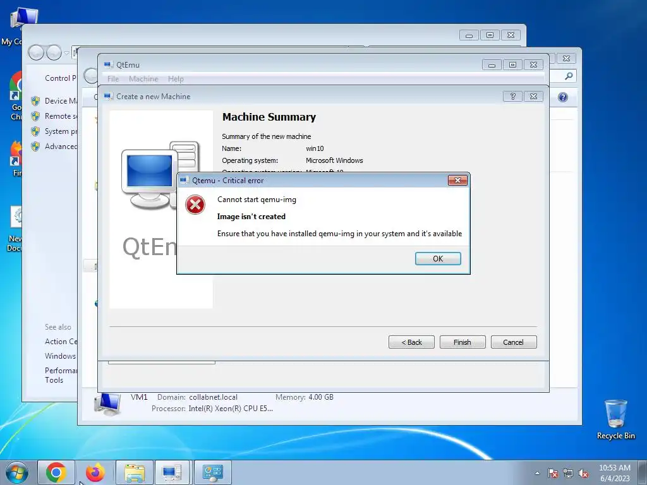Minimize the rearmost window
Viewport: 647px width, 485px height.
point(469,35)
